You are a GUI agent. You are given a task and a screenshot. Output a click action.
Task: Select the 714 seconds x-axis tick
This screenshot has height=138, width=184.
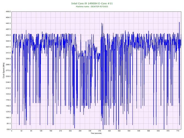(178, 131)
